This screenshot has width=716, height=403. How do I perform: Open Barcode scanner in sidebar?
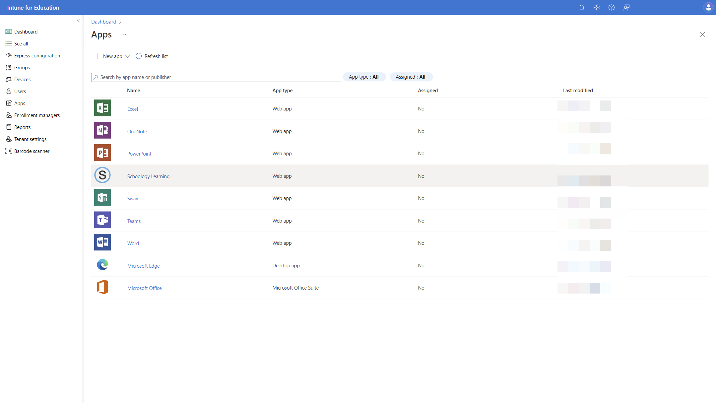tap(32, 151)
